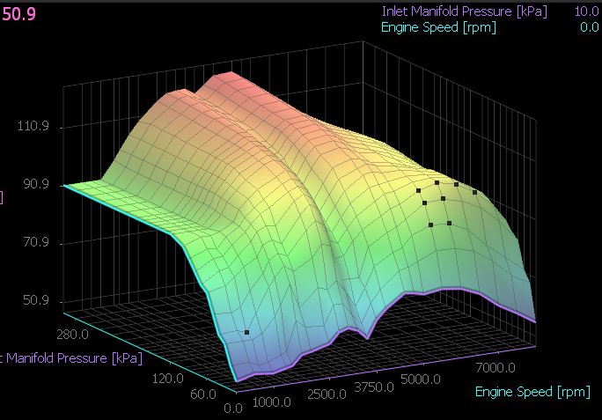Select the 0.0 engine speed value
Viewport: 602px width, 420px height.
point(589,27)
